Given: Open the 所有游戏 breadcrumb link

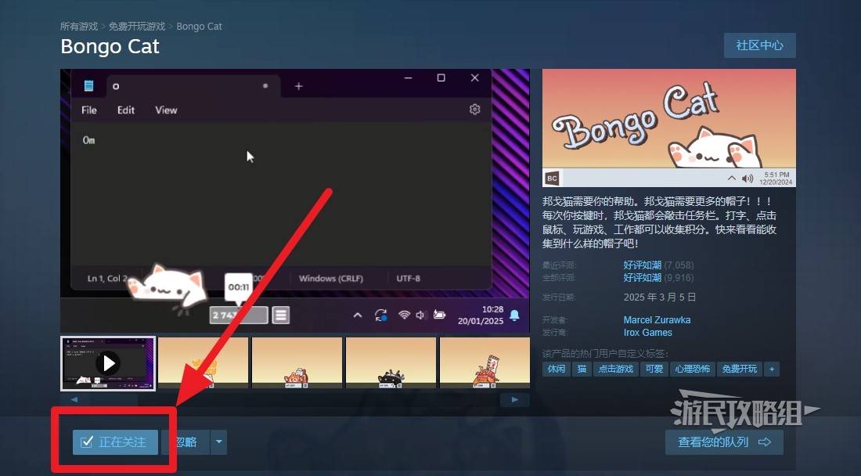Looking at the screenshot, I should click(79, 27).
